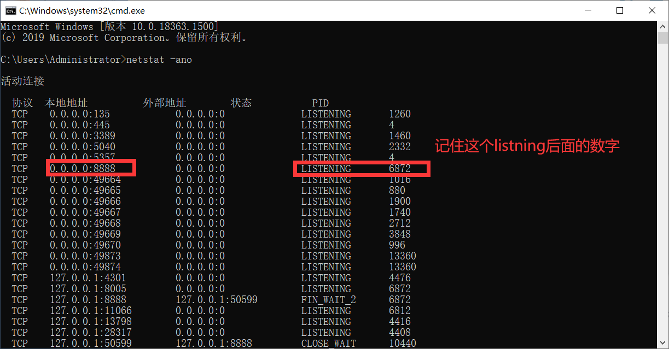
Task: Click PID value 4416
Action: [400, 322]
